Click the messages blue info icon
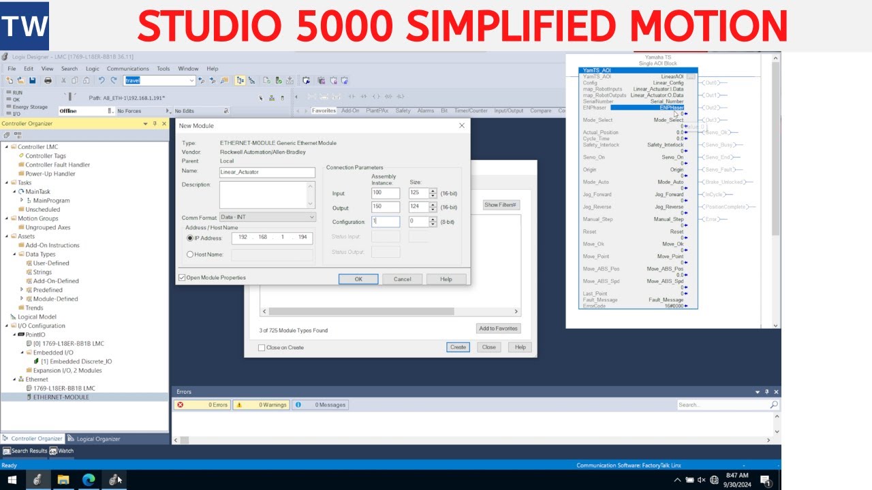872x490 pixels. tap(298, 405)
